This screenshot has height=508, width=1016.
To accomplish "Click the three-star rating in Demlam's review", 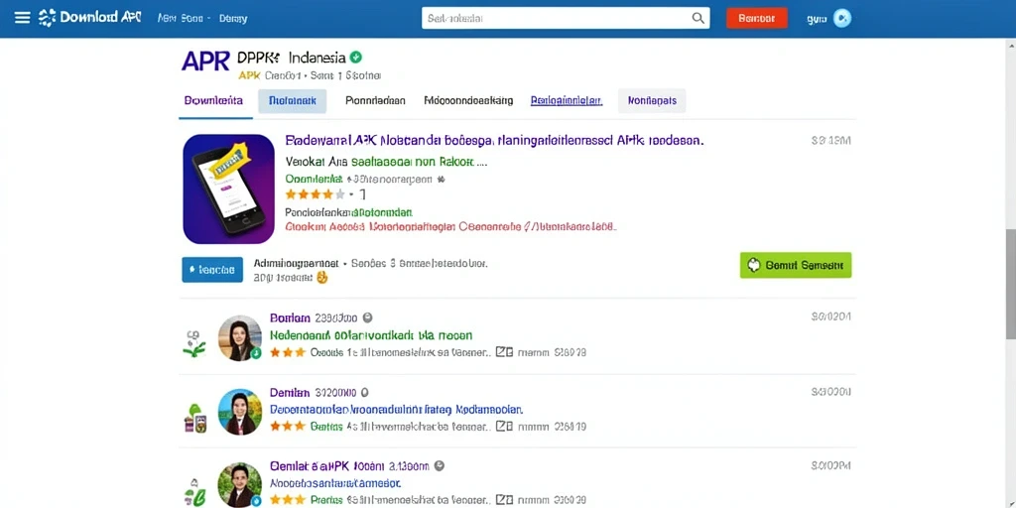I will (287, 427).
